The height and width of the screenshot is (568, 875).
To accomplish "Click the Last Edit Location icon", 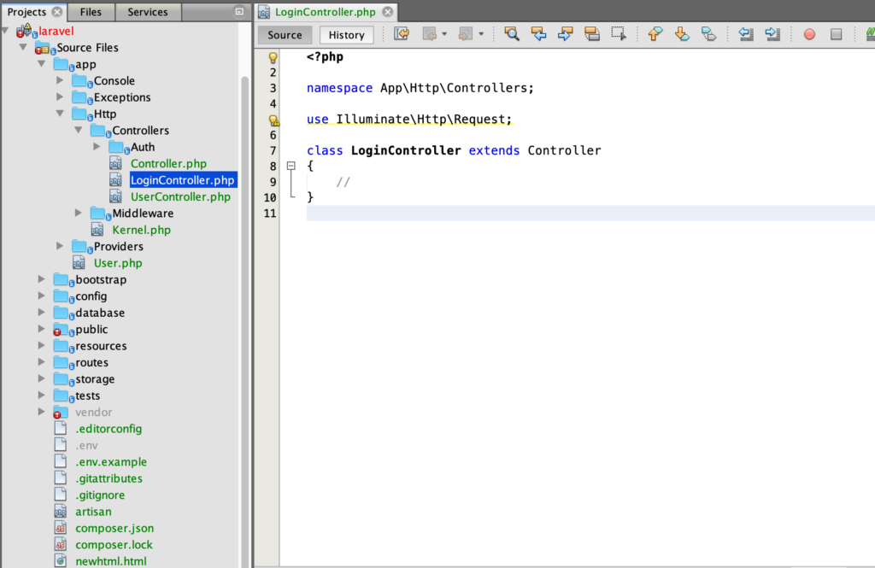I will tap(402, 33).
